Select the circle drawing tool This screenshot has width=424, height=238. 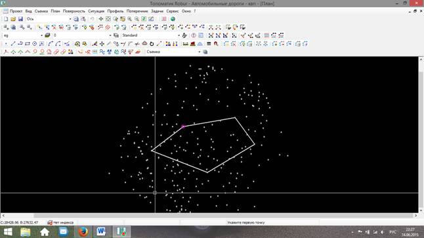click(x=35, y=44)
